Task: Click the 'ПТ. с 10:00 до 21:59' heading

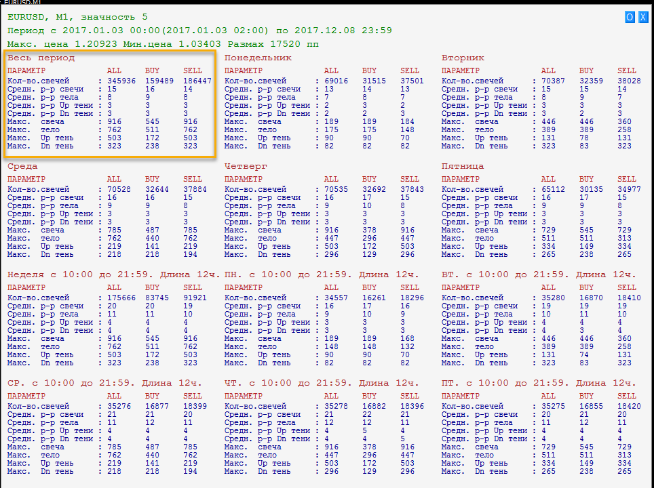Action: click(x=539, y=383)
